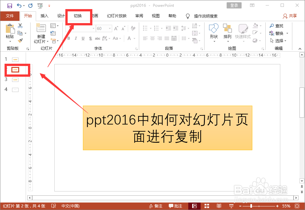
Task: Click the Cut scissors icon
Action: click(20, 25)
